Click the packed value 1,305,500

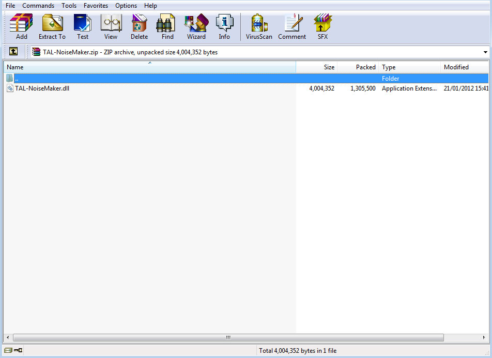click(363, 88)
